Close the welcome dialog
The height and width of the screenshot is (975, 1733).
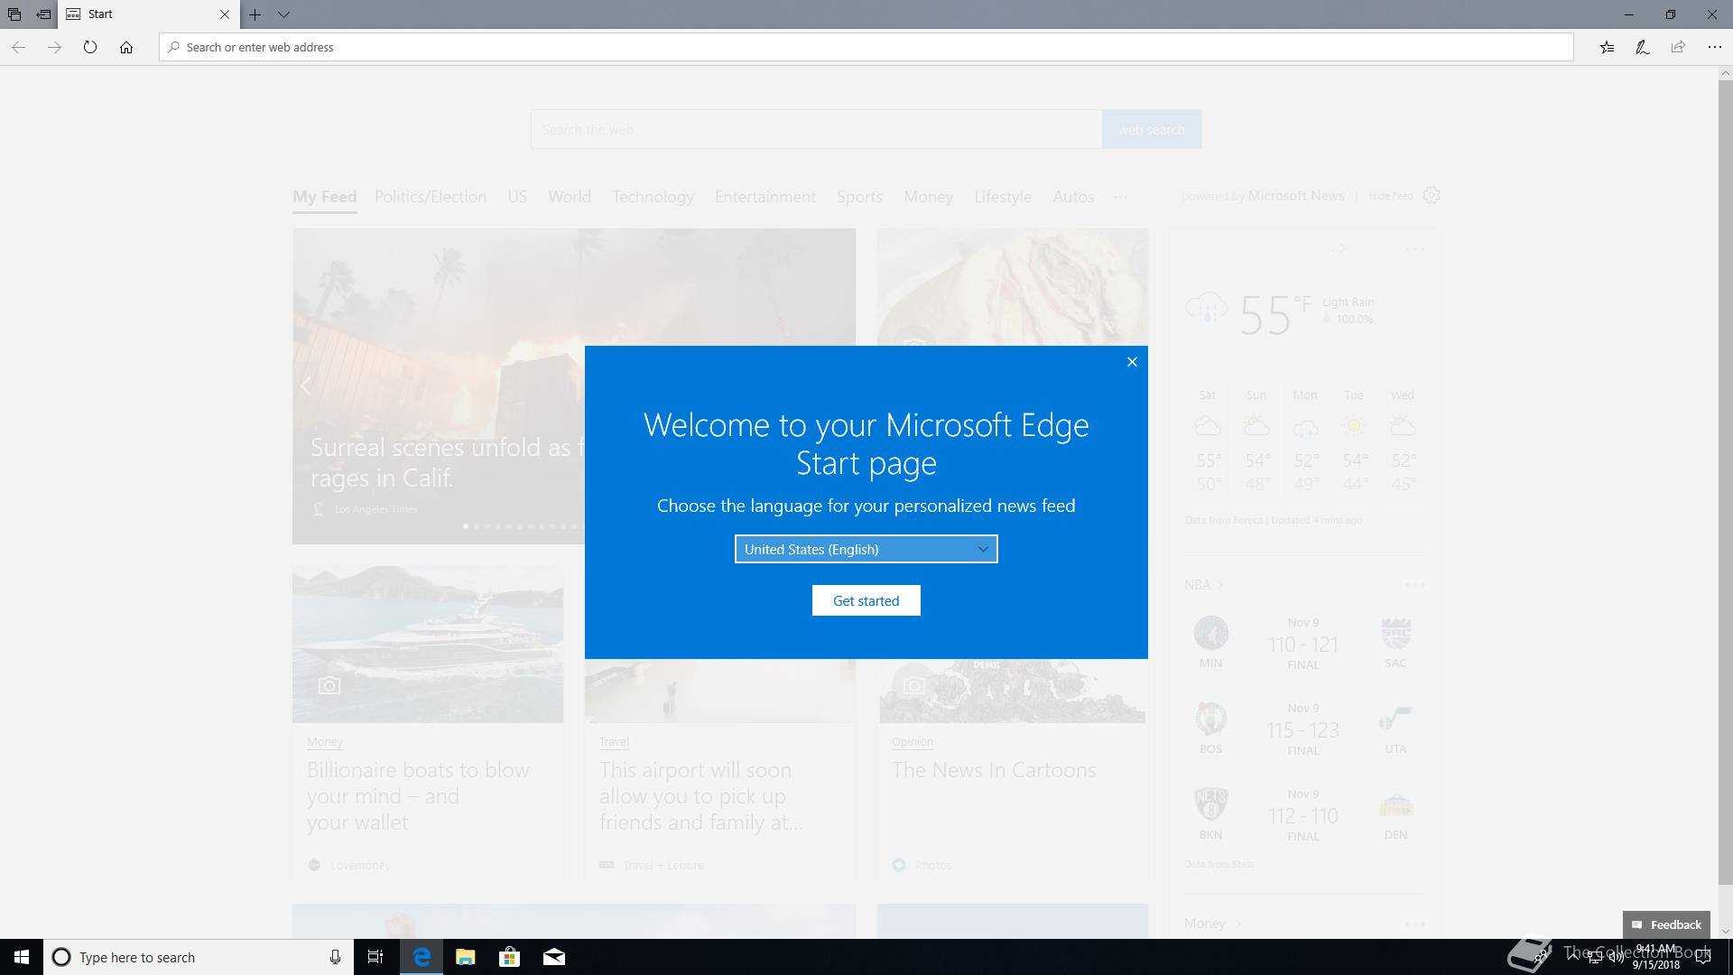(1132, 362)
